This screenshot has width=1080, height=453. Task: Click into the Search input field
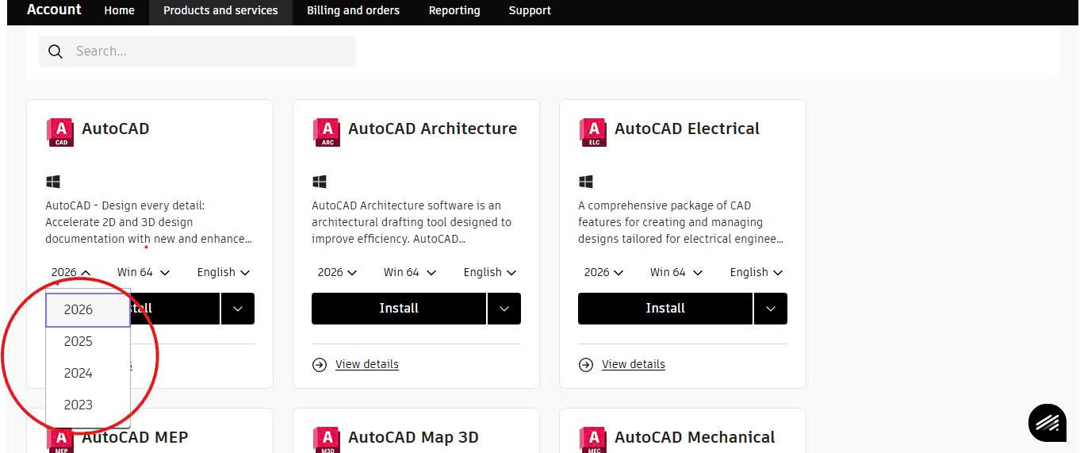[x=206, y=52]
